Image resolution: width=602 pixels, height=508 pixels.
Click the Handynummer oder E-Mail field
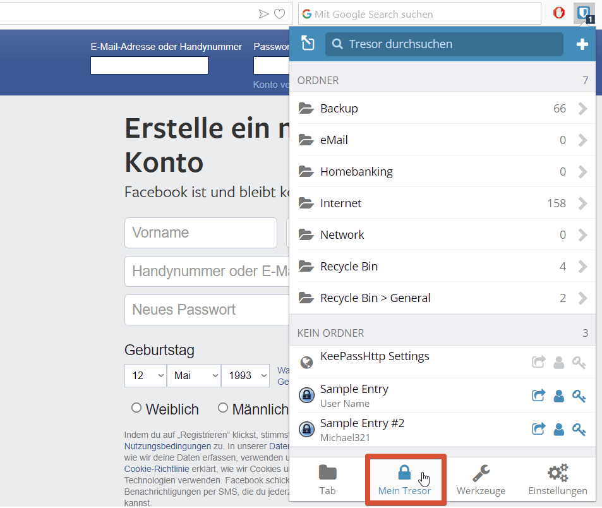click(207, 271)
